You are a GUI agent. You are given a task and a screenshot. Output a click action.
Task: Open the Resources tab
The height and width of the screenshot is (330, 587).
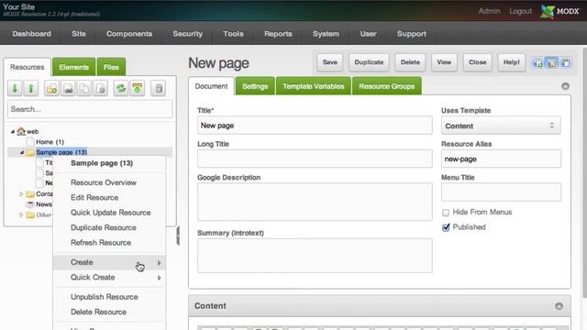pos(27,67)
